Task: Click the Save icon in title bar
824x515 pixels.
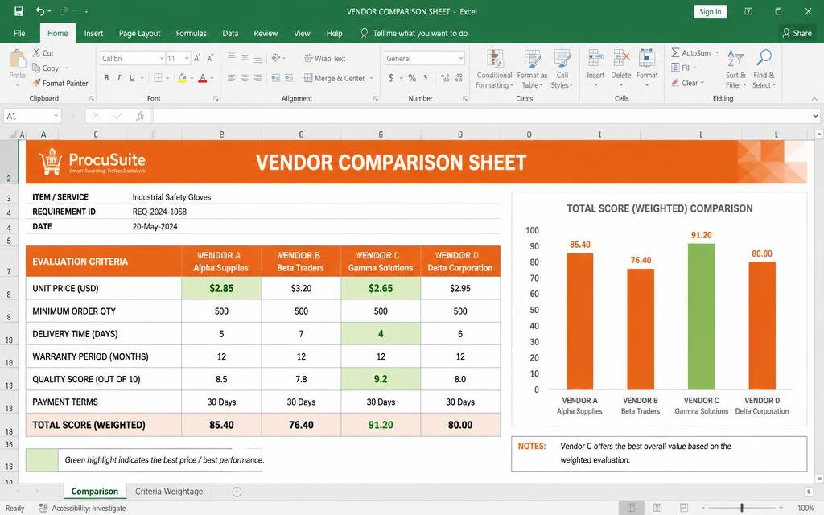Action: 19,11
